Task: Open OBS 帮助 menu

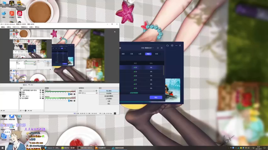Action: click(x=37, y=27)
